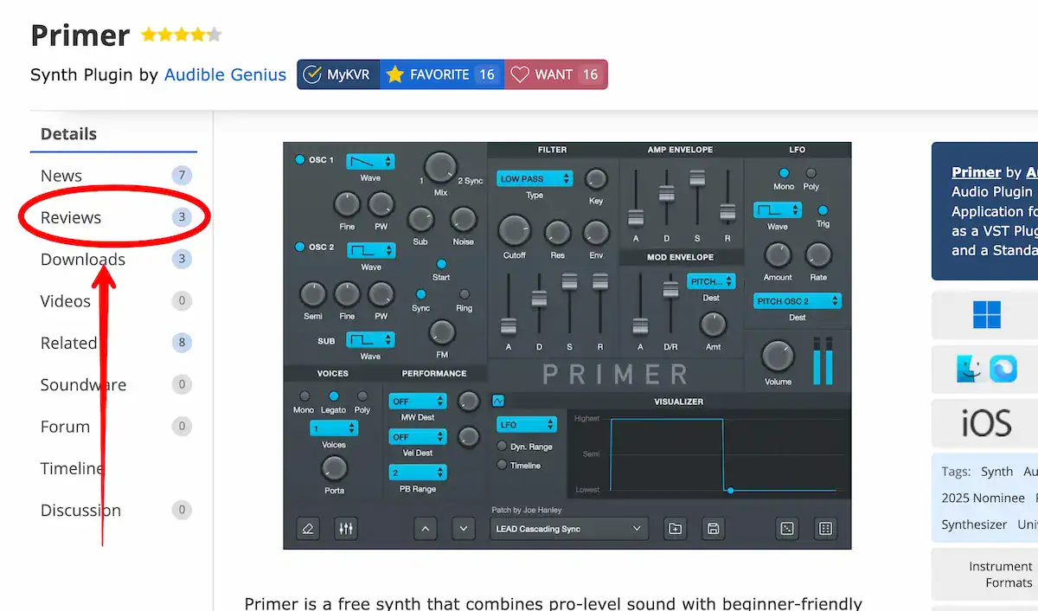Open the mixer sliders icon in synth
1038x611 pixels.
pyautogui.click(x=346, y=528)
